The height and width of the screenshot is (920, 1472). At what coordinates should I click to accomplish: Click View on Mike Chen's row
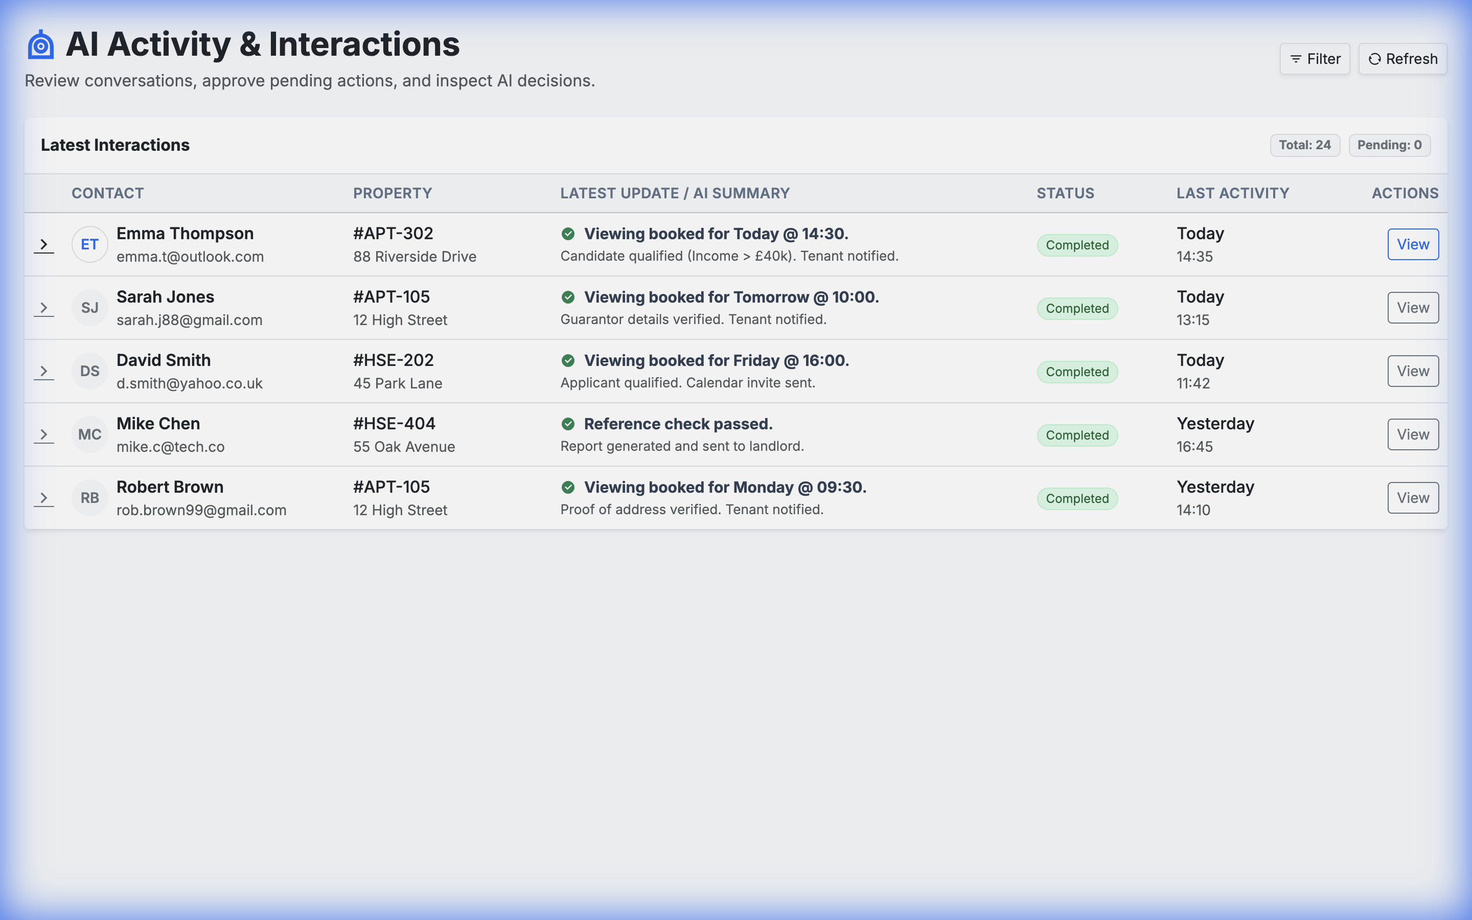[1412, 434]
